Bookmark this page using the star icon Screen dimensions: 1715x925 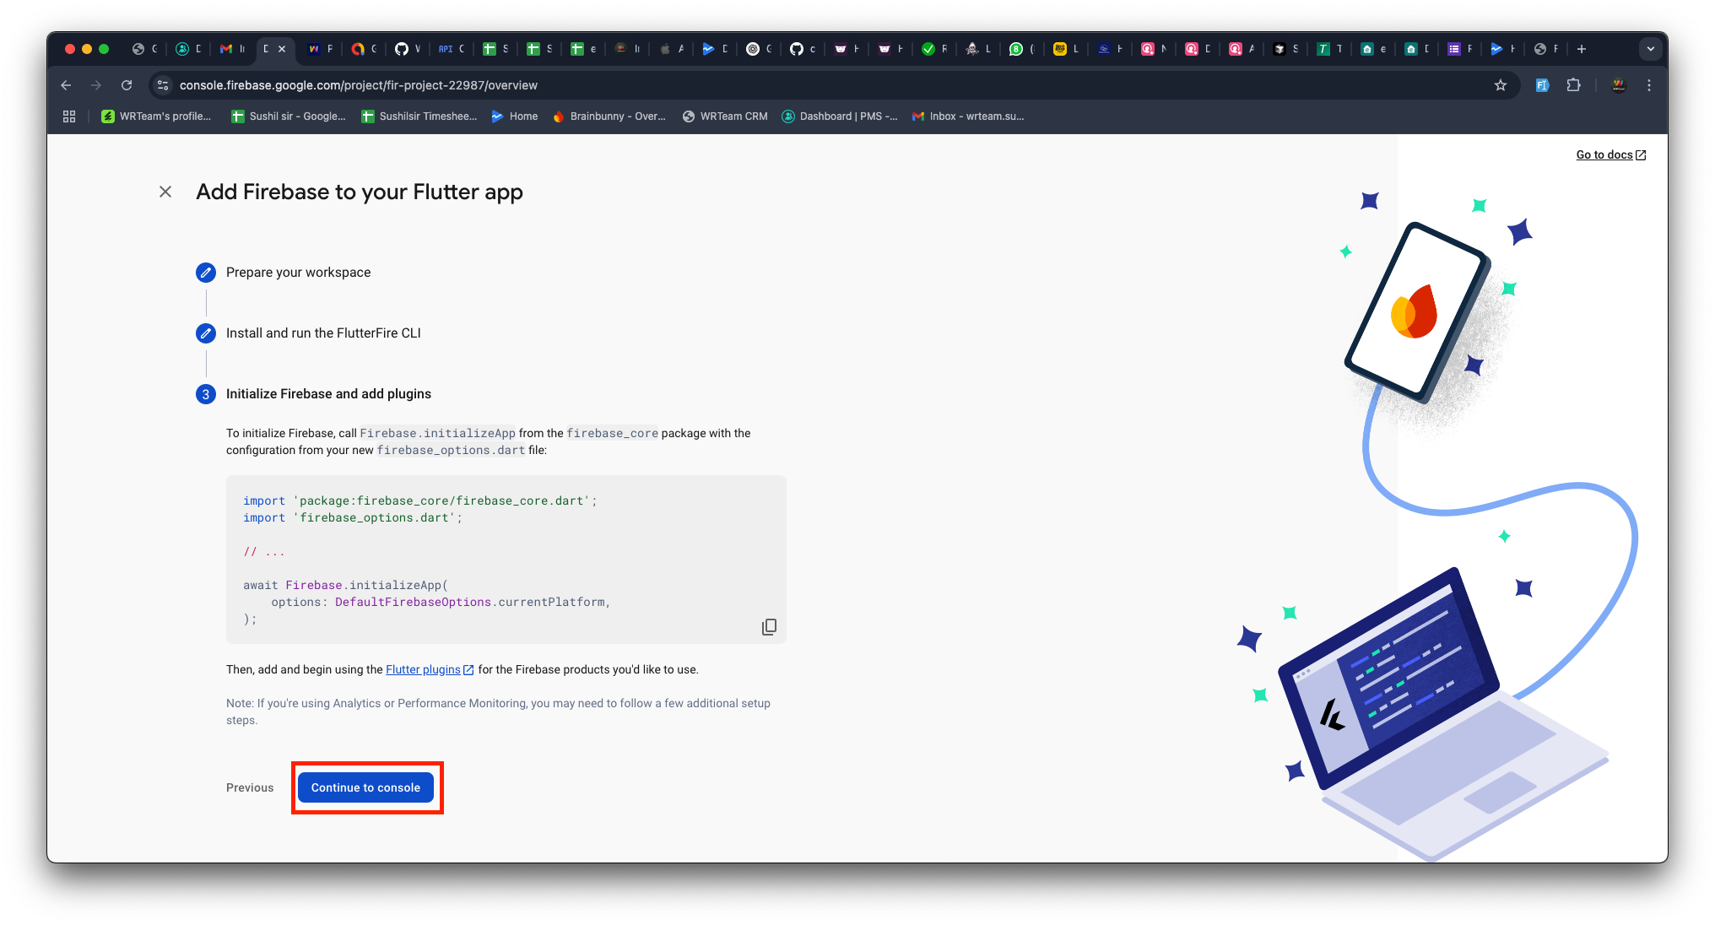[x=1501, y=84]
